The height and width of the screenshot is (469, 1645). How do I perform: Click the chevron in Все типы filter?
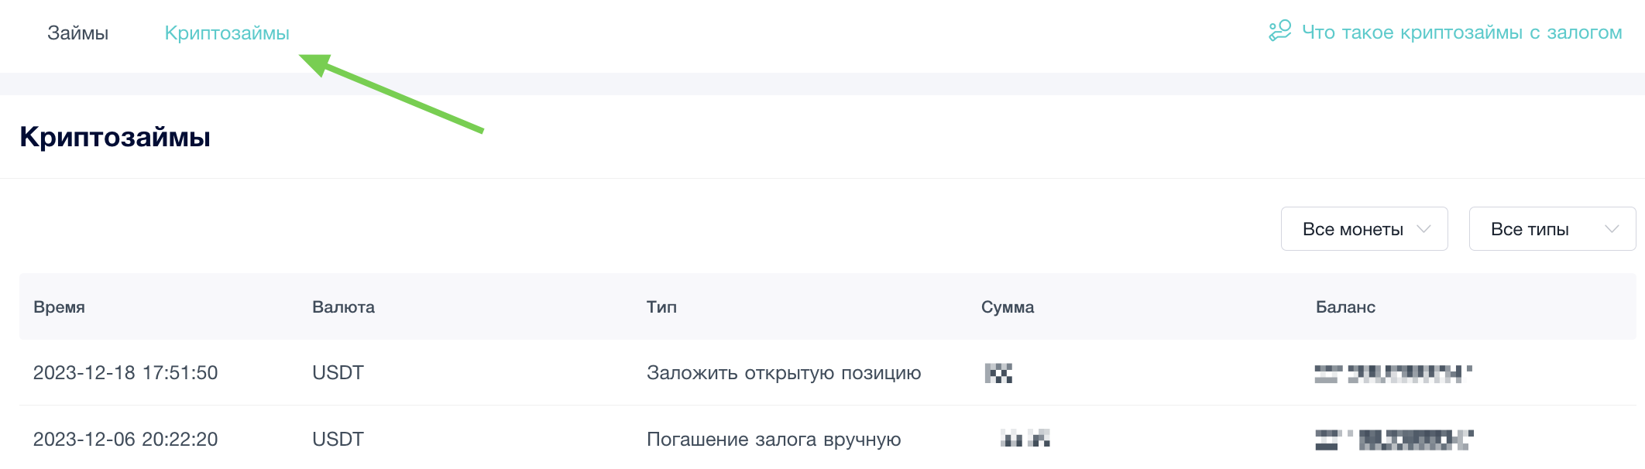pos(1612,229)
